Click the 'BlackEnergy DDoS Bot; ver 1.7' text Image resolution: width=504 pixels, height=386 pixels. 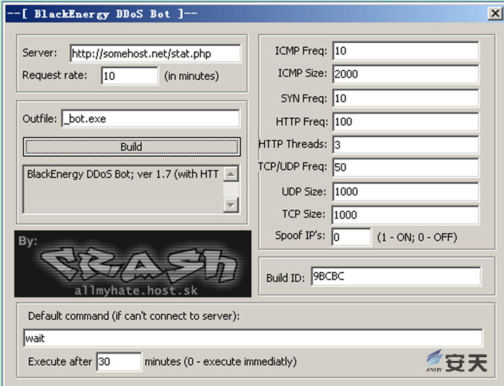pyautogui.click(x=99, y=174)
